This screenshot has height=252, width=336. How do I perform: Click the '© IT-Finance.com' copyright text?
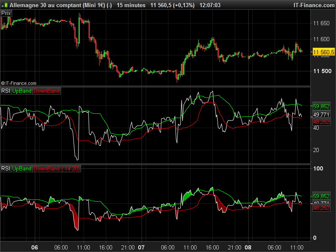click(18, 83)
